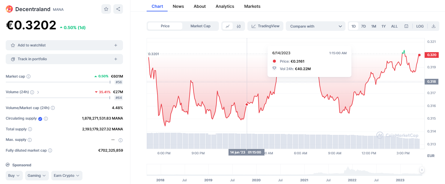Click the Volume (24h) progress bar
The height and width of the screenshot is (184, 445).
tap(58, 98)
